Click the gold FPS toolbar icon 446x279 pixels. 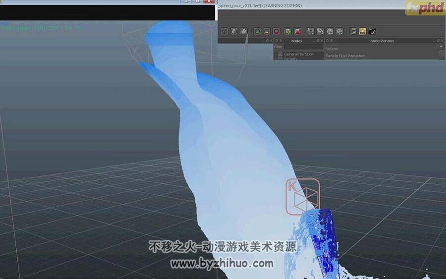coord(363,31)
